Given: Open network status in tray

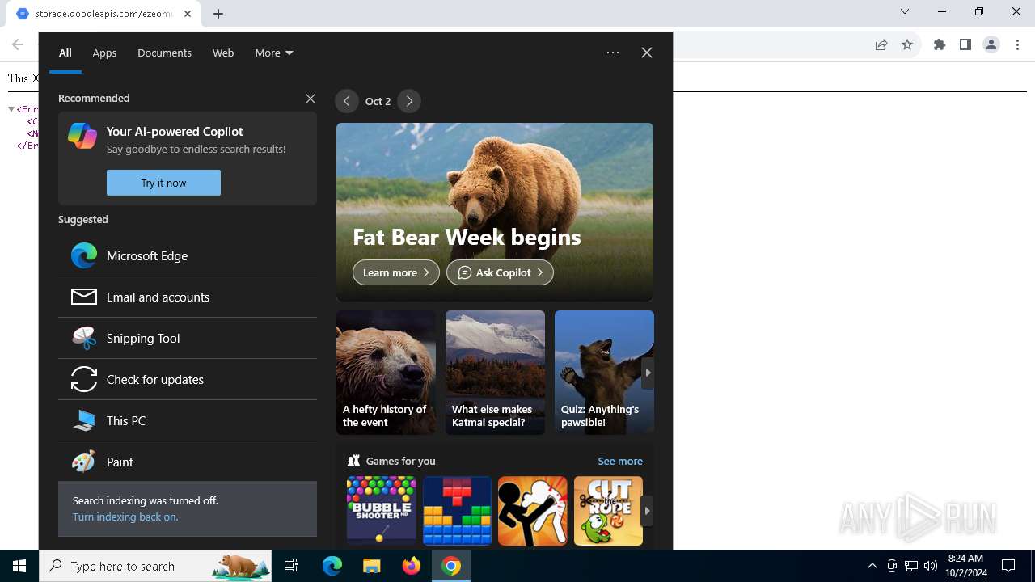Looking at the screenshot, I should [x=911, y=566].
